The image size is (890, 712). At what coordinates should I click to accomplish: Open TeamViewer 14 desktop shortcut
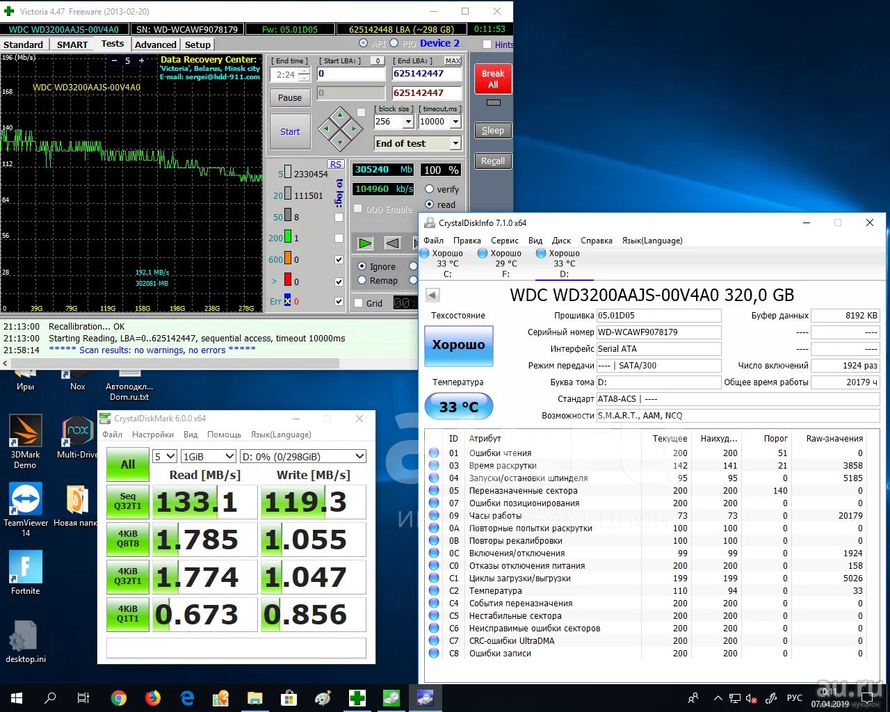click(26, 510)
